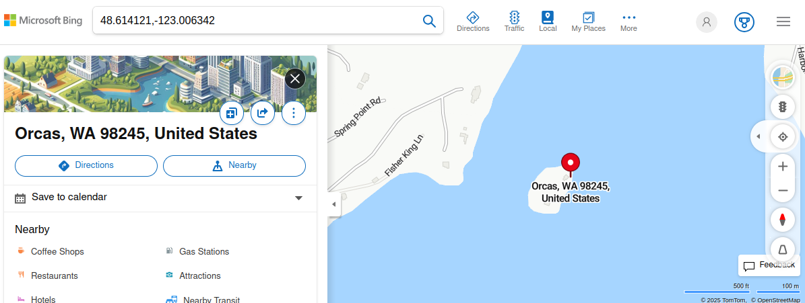Open the hamburger settings menu
Screen dimensions: 805x303
[x=783, y=21]
